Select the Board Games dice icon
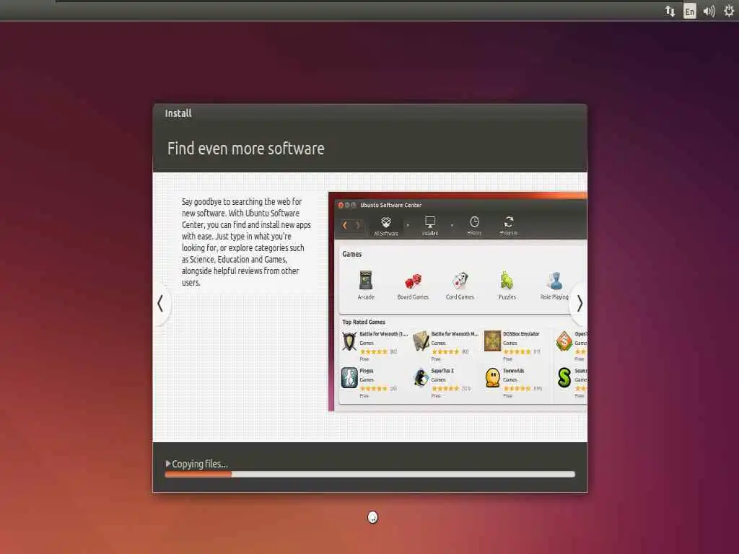The height and width of the screenshot is (554, 739). pos(413,281)
